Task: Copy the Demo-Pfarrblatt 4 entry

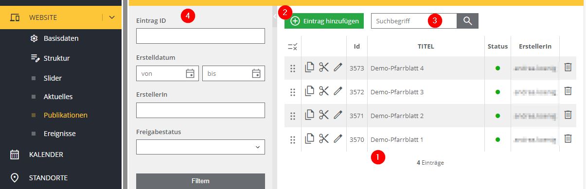Action: 310,68
